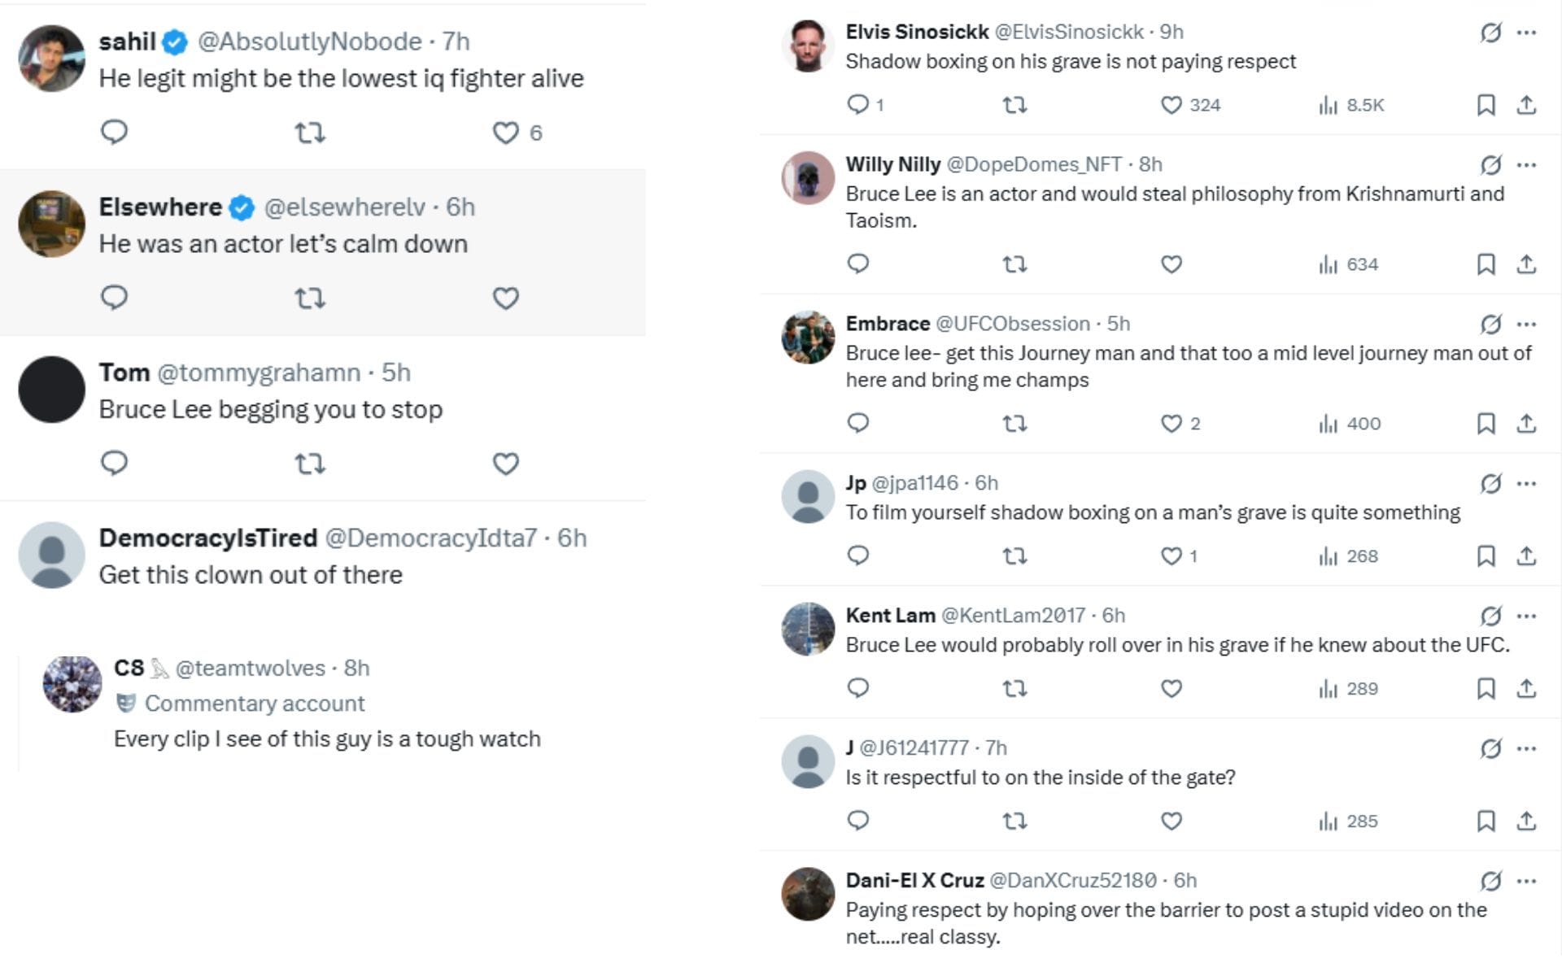Reply to J's tweet about the gate

point(858,821)
